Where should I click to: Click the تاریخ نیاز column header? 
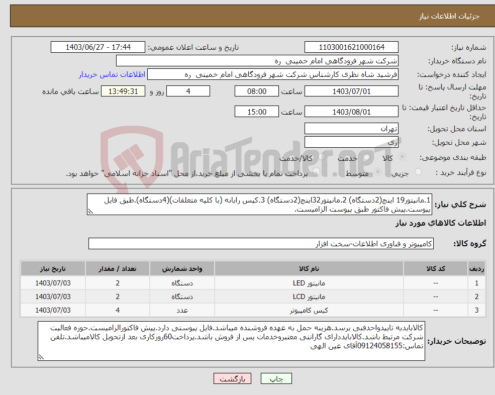pyautogui.click(x=53, y=269)
